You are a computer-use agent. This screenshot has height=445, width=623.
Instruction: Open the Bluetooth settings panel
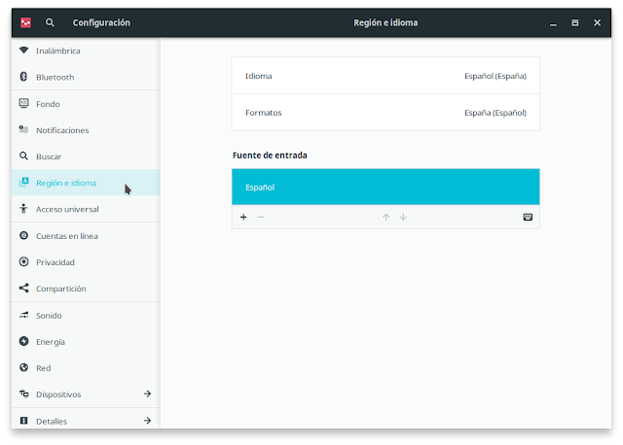86,77
